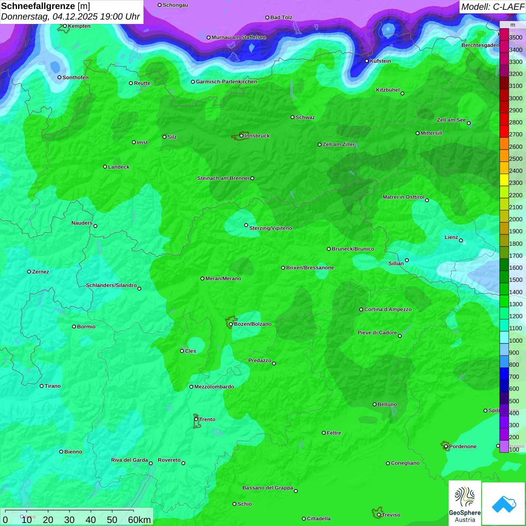
Task: Click the Bormio marker dot
Action: click(x=74, y=326)
